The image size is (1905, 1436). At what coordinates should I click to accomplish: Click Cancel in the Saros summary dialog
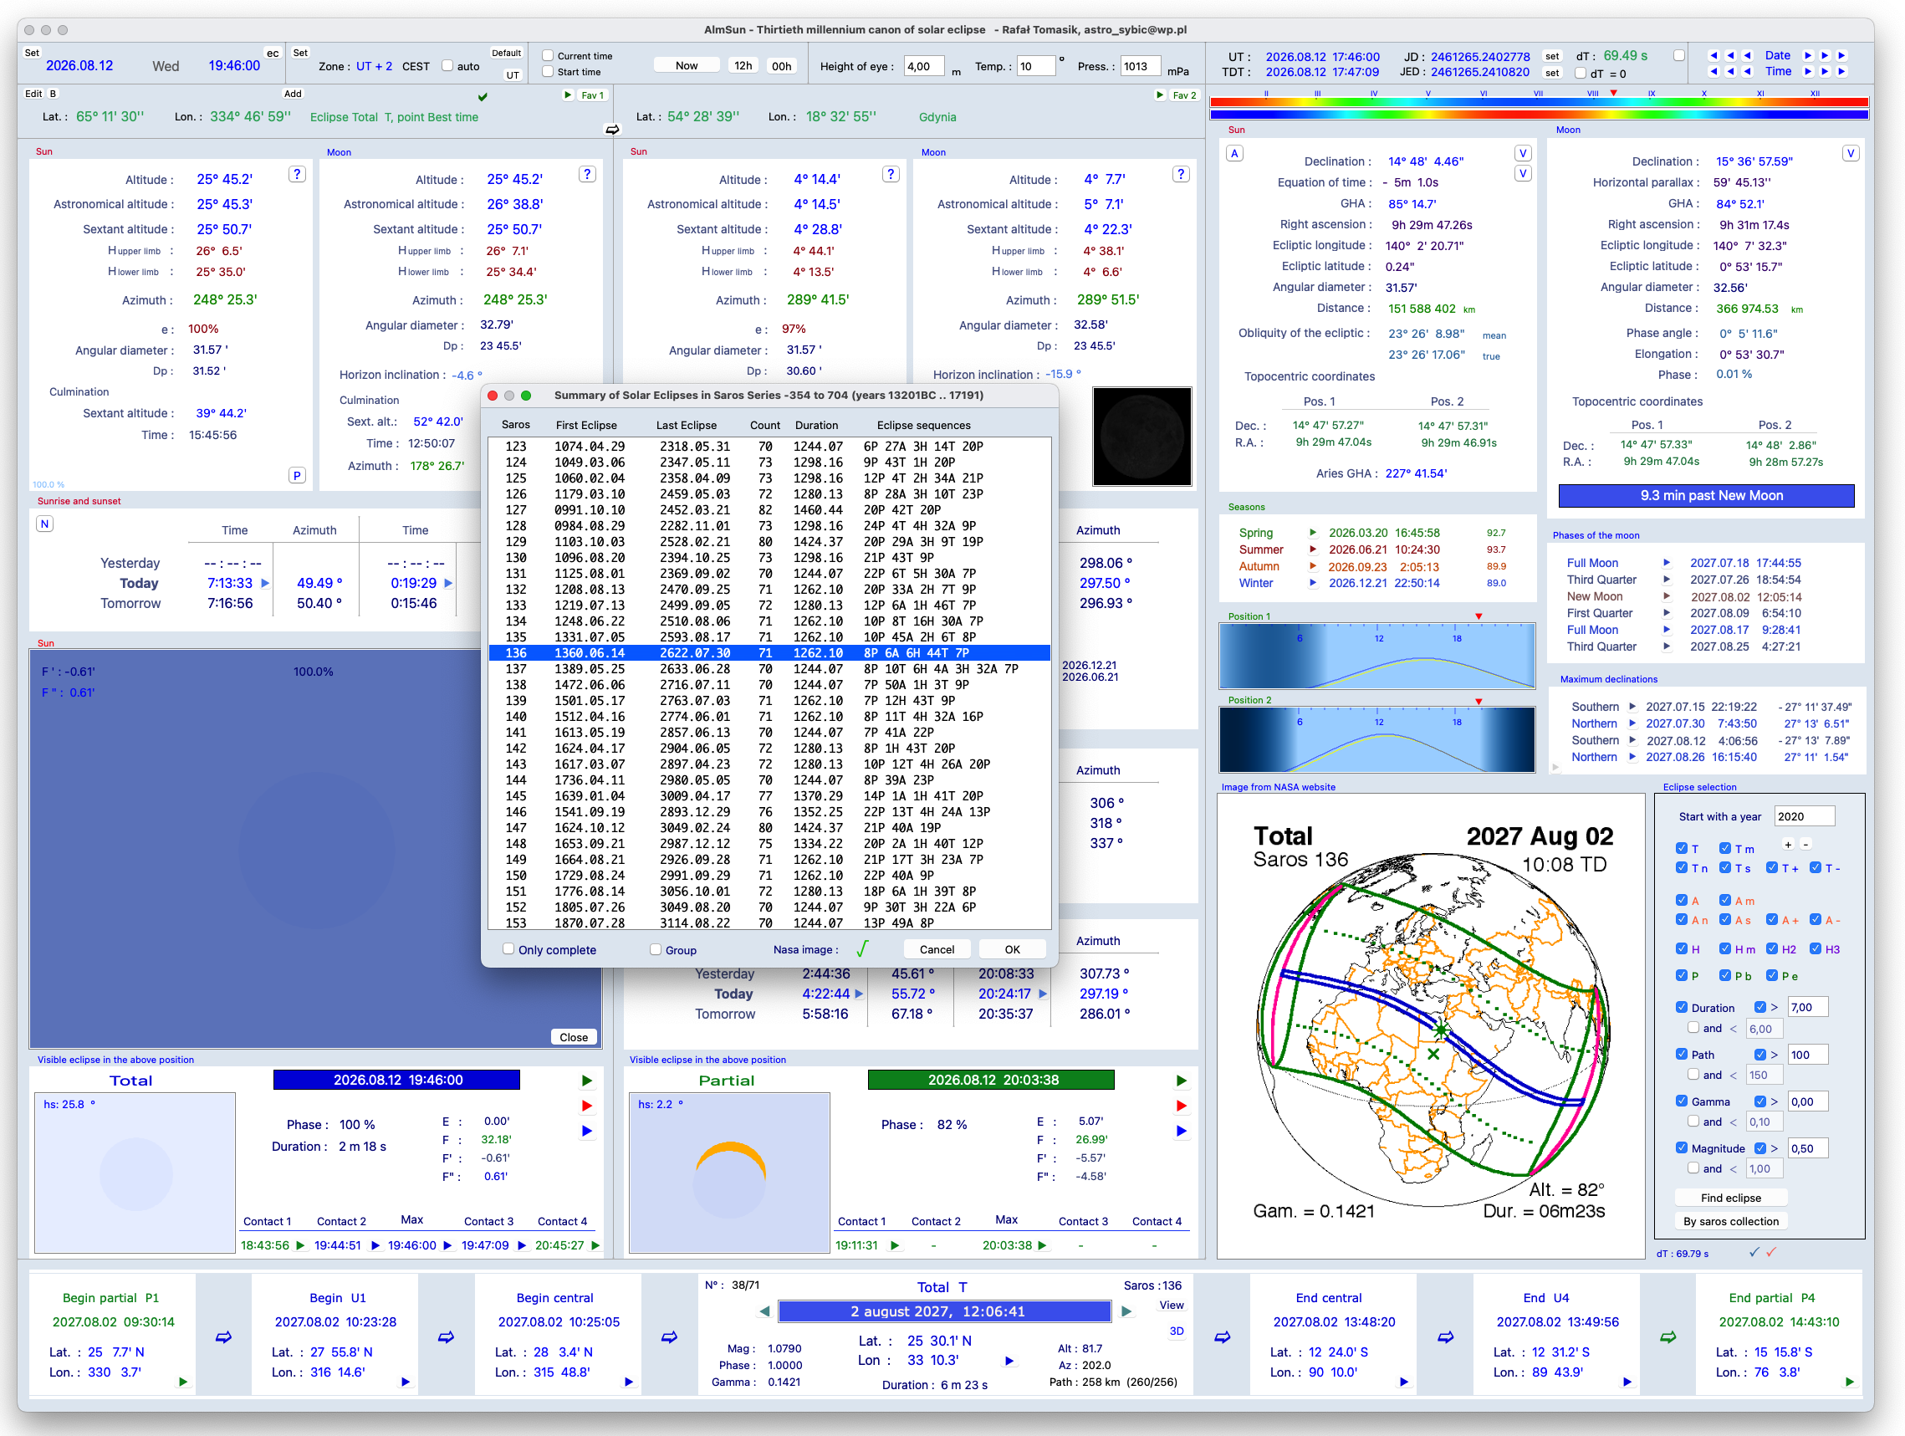pyautogui.click(x=937, y=949)
